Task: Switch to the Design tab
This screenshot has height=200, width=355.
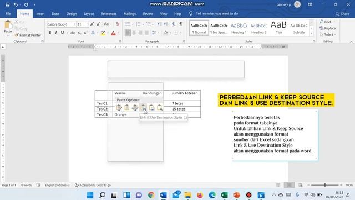Action: click(72, 13)
